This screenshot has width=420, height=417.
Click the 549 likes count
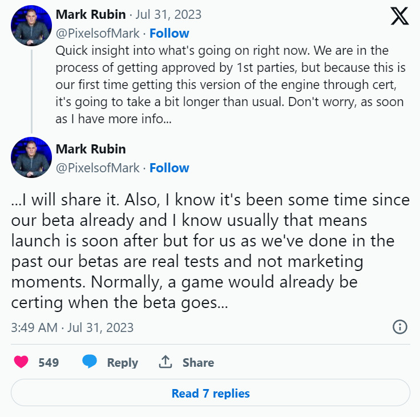49,362
